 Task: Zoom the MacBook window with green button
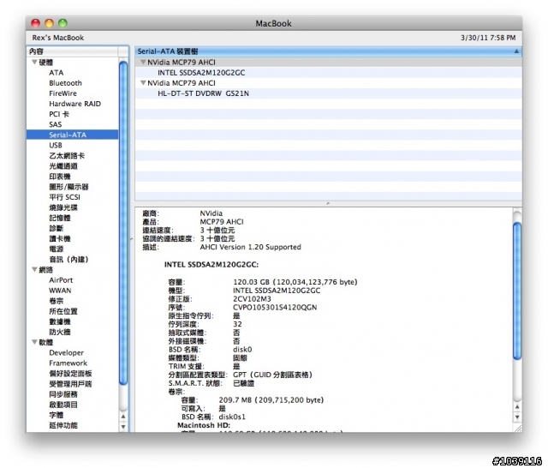click(x=63, y=23)
